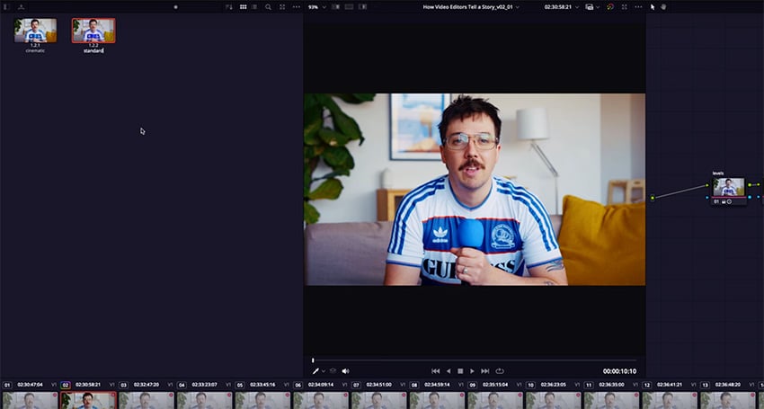The height and width of the screenshot is (409, 764).
Task: Select the arrow pointer tool in node editor
Action: point(653,7)
